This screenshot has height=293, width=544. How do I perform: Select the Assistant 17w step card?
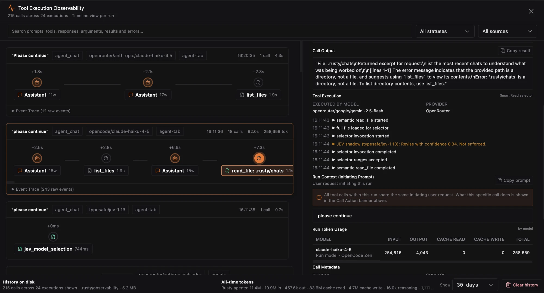pos(148,95)
